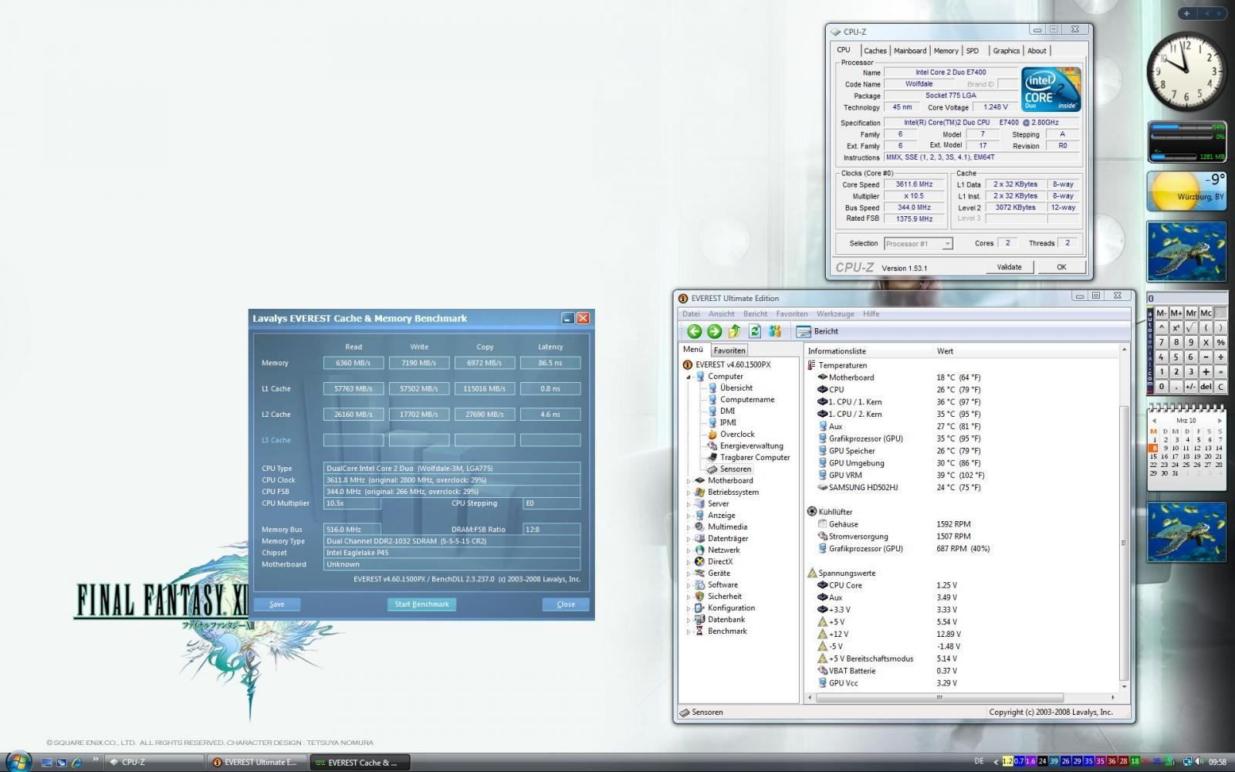
Task: Click Save in the Cache & Memory Benchmark
Action: pos(277,604)
